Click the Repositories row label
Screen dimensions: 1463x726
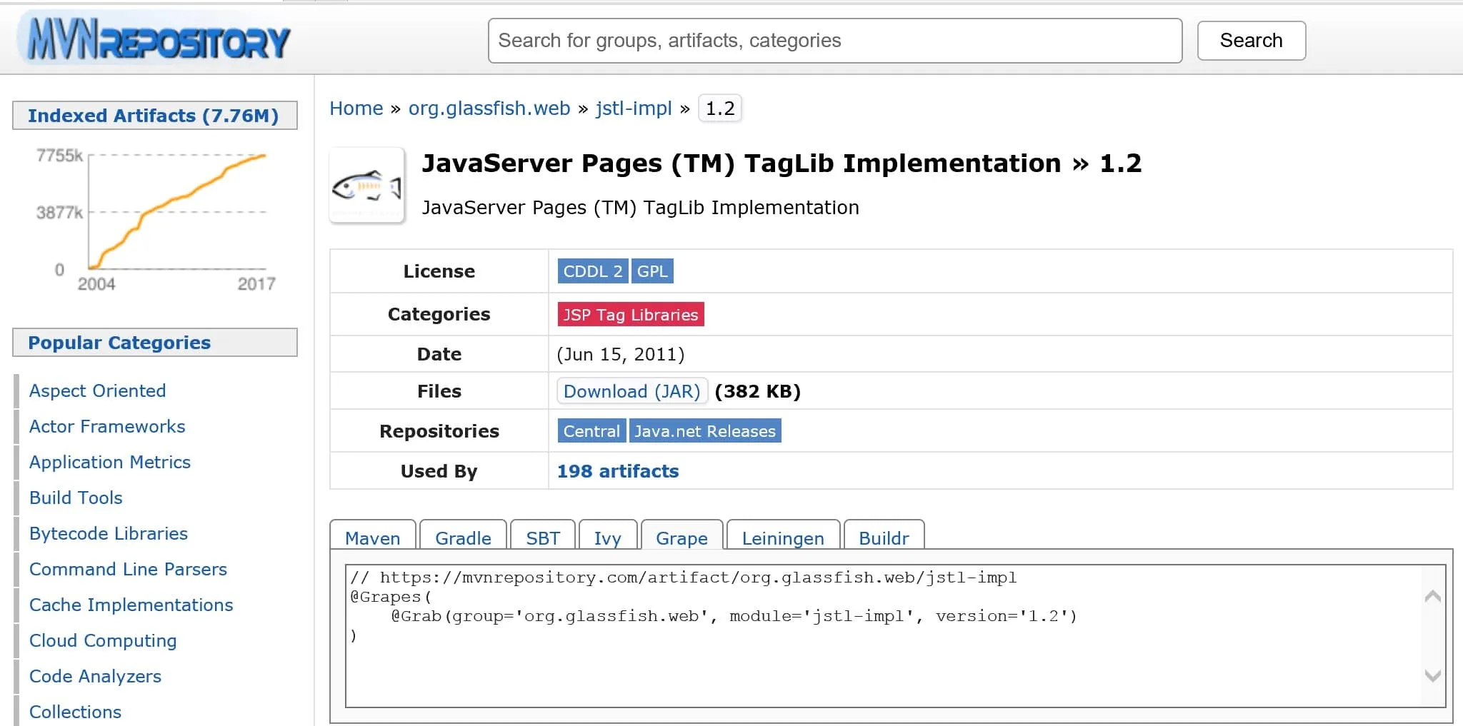tap(439, 431)
